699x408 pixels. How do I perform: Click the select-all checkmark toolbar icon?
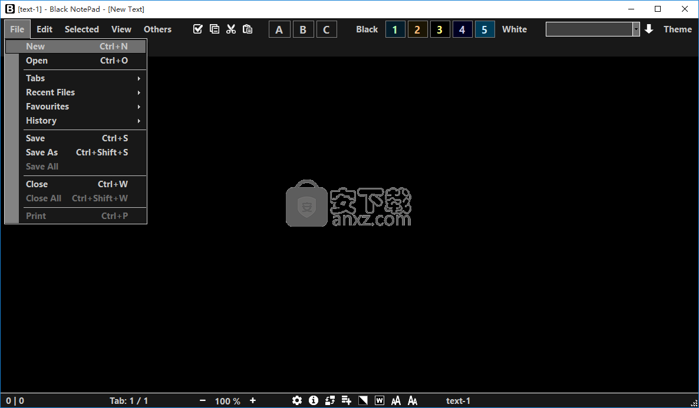198,29
